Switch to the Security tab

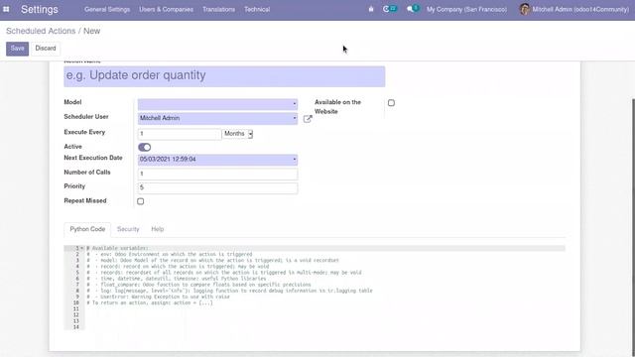point(128,229)
